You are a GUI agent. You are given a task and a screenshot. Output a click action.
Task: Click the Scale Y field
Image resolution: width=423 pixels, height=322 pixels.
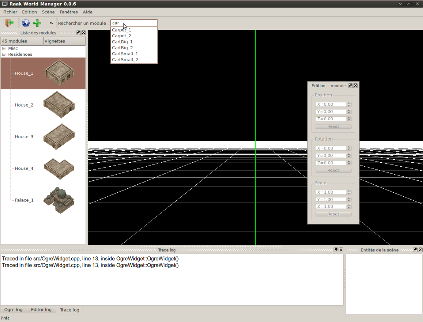click(x=331, y=200)
